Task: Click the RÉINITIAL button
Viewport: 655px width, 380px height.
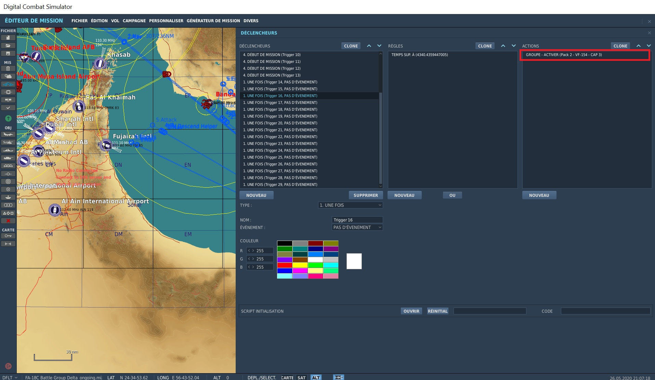Action: pos(438,311)
